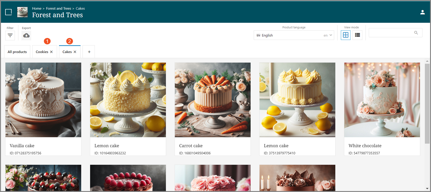Click the vertical scrollbar down arrow

(x=427, y=189)
